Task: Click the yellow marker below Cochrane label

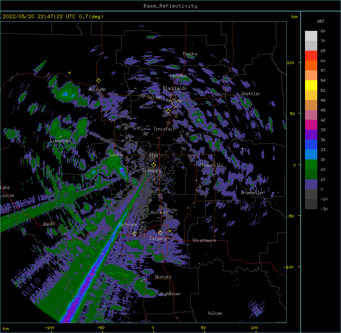Action: [x=135, y=233]
